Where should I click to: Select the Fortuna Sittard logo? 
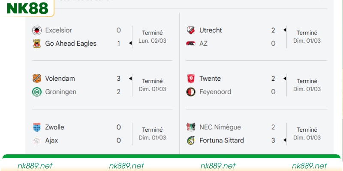click(191, 140)
